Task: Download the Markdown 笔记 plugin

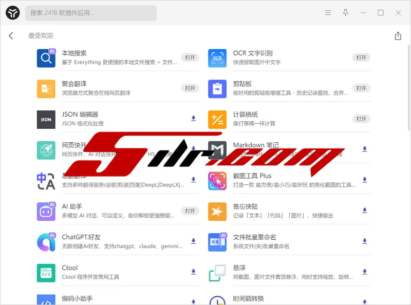Action: coord(364,149)
